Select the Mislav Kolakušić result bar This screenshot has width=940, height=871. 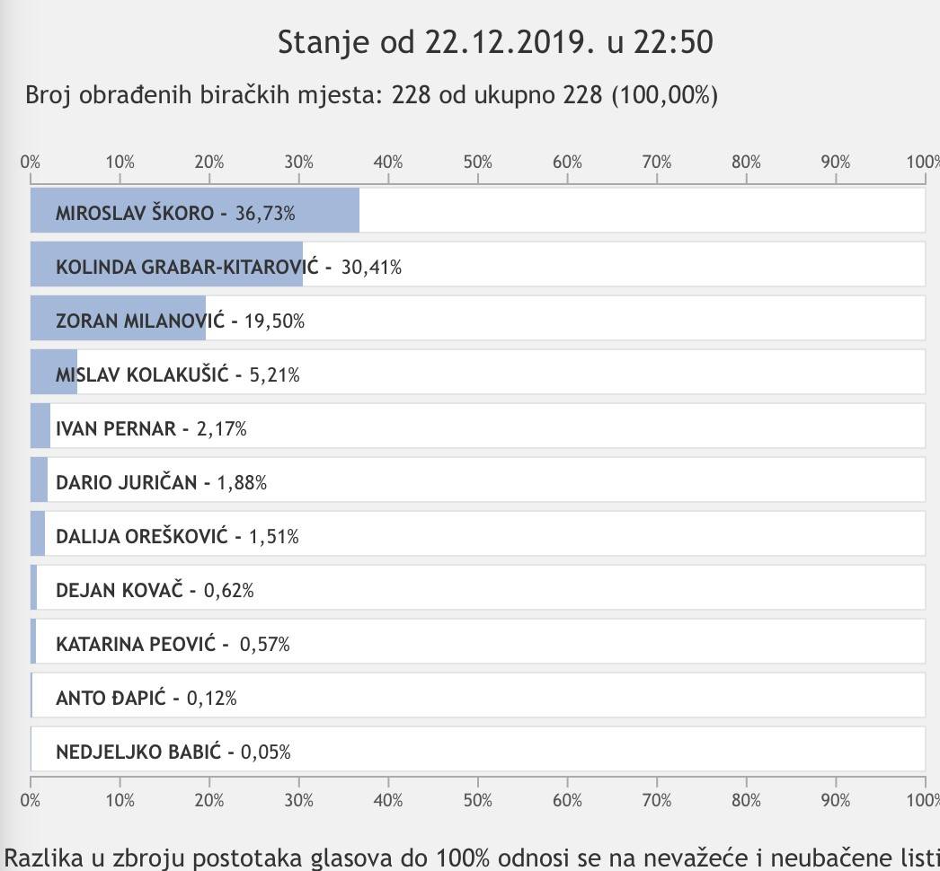(54, 374)
